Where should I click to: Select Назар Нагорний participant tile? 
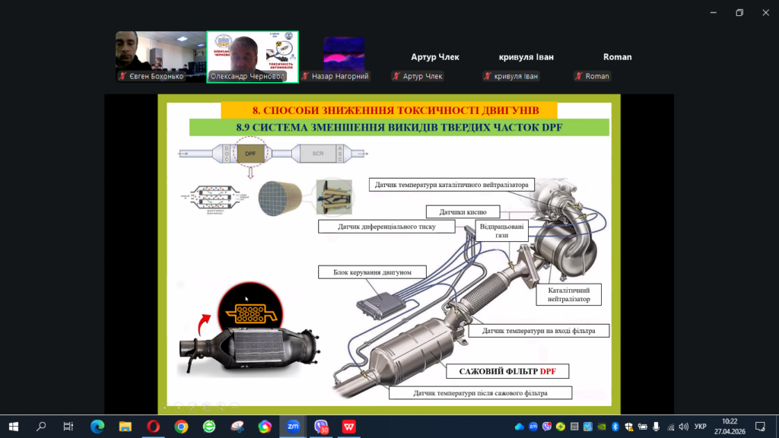coord(344,56)
